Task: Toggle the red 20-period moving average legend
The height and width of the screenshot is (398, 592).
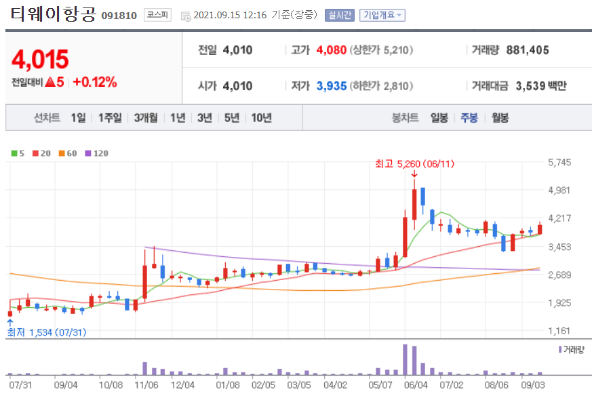Action: [39, 153]
